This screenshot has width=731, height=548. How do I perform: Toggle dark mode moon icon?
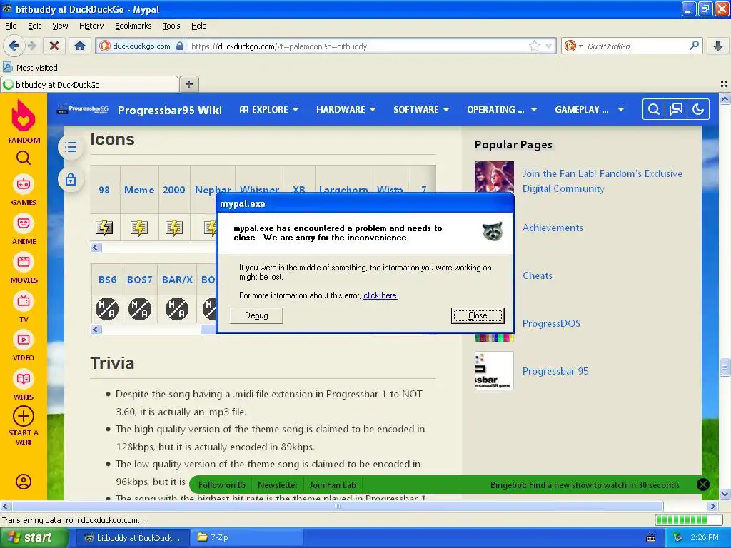point(698,109)
